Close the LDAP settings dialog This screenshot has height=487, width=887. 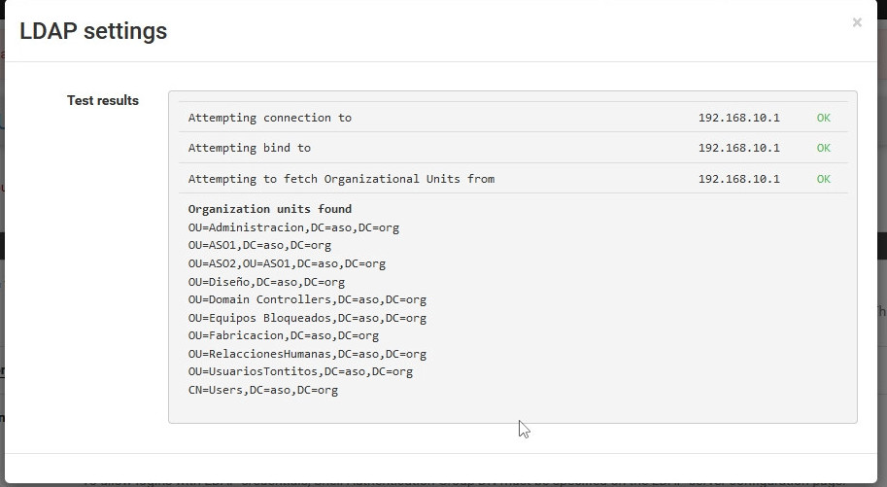tap(856, 23)
